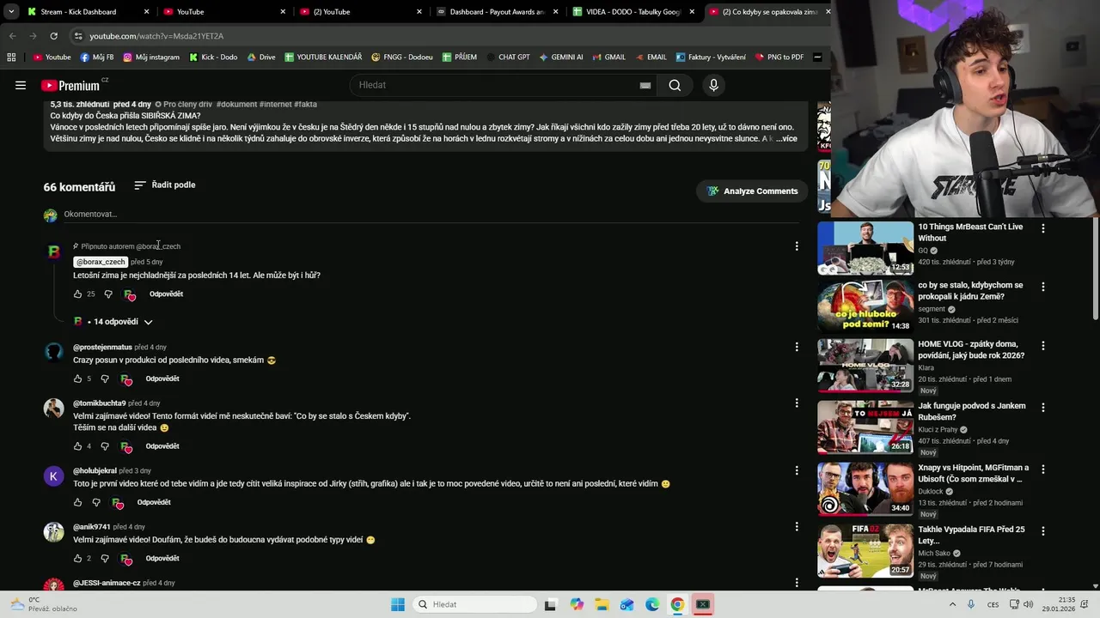Open taskbar weather widget
Image resolution: width=1100 pixels, height=618 pixels.
click(43, 604)
